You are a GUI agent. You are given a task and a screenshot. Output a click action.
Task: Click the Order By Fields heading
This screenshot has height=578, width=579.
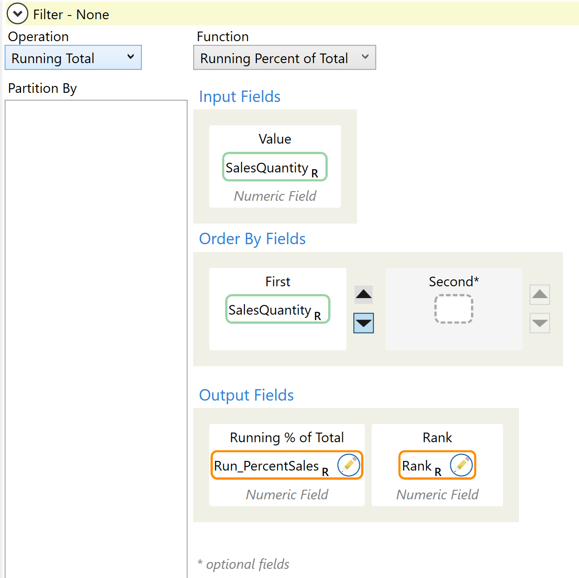252,239
